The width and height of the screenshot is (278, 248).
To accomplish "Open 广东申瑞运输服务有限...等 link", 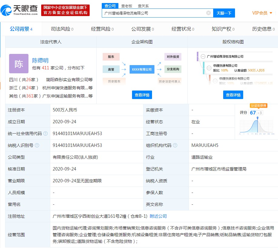I will pyautogui.click(x=67, y=96).
